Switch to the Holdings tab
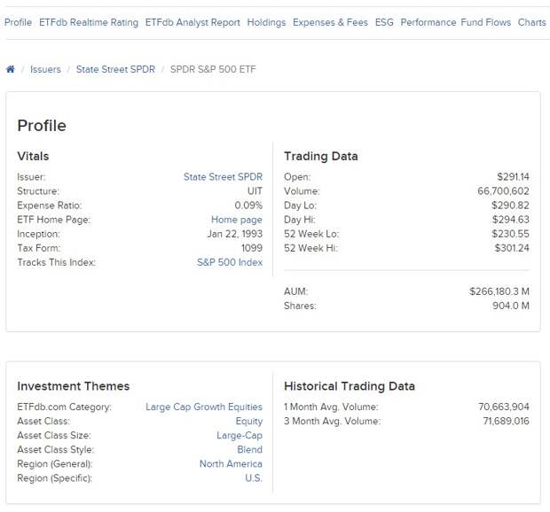The width and height of the screenshot is (550, 512). [x=267, y=22]
